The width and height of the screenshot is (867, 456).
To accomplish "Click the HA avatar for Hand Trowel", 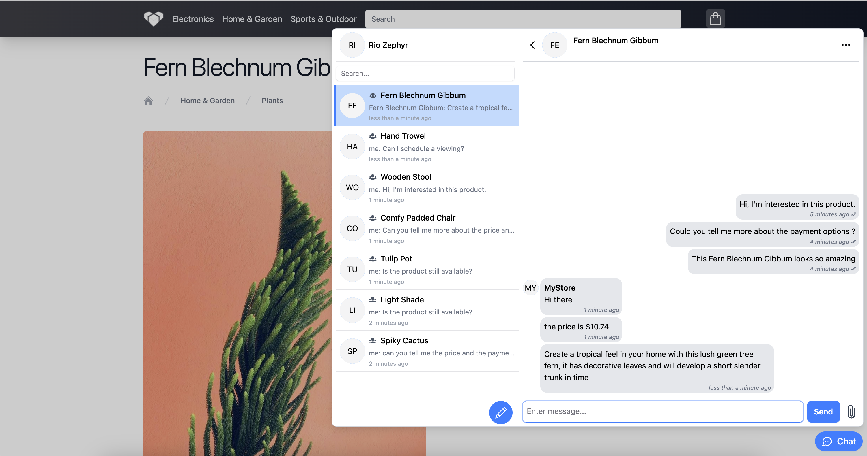I will tap(352, 146).
